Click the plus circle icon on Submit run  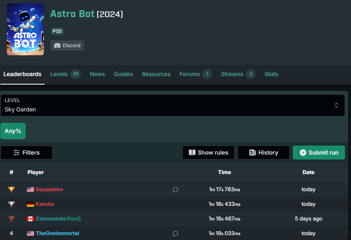303,153
